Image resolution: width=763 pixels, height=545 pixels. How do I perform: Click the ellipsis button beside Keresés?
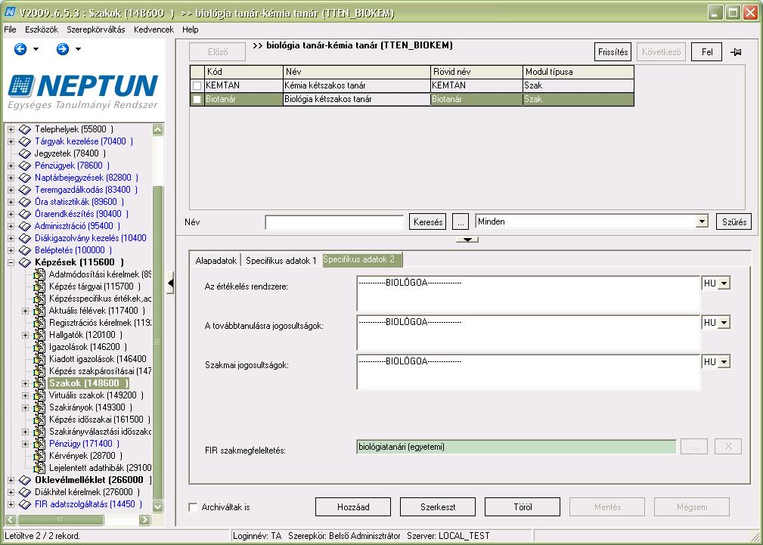tap(461, 222)
